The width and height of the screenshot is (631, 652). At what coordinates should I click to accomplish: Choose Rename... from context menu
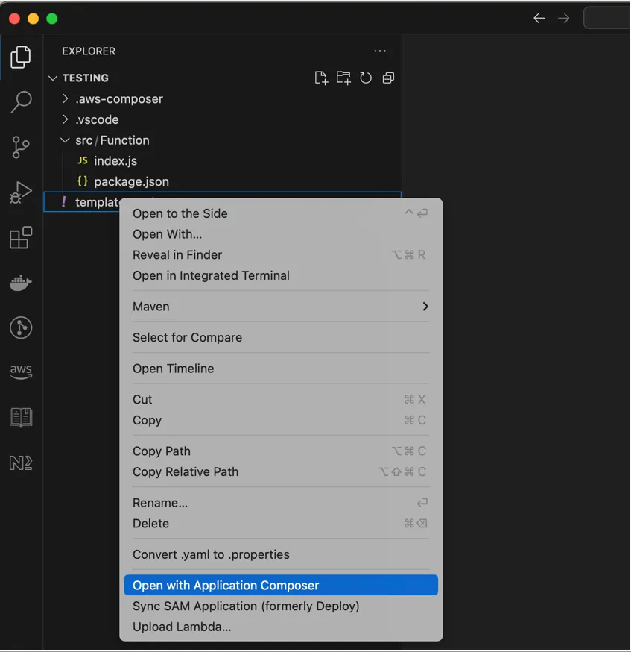[x=281, y=503]
